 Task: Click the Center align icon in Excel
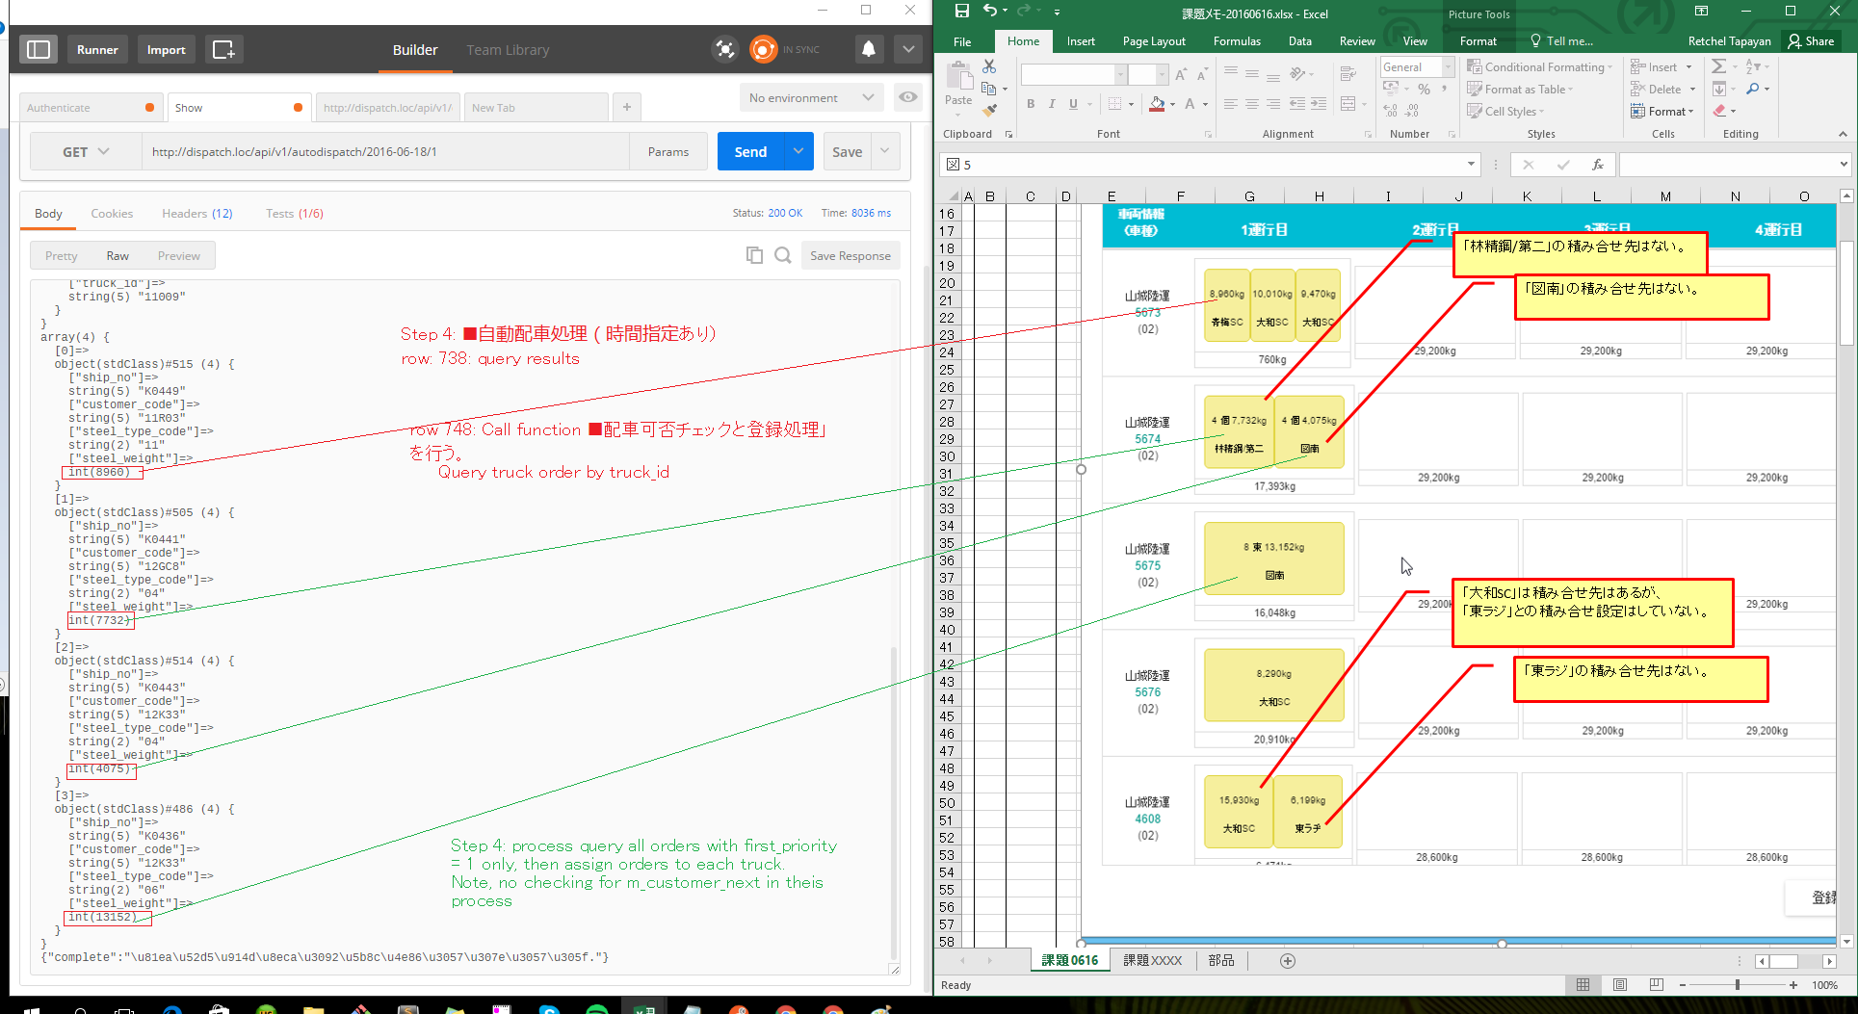pos(1252,103)
